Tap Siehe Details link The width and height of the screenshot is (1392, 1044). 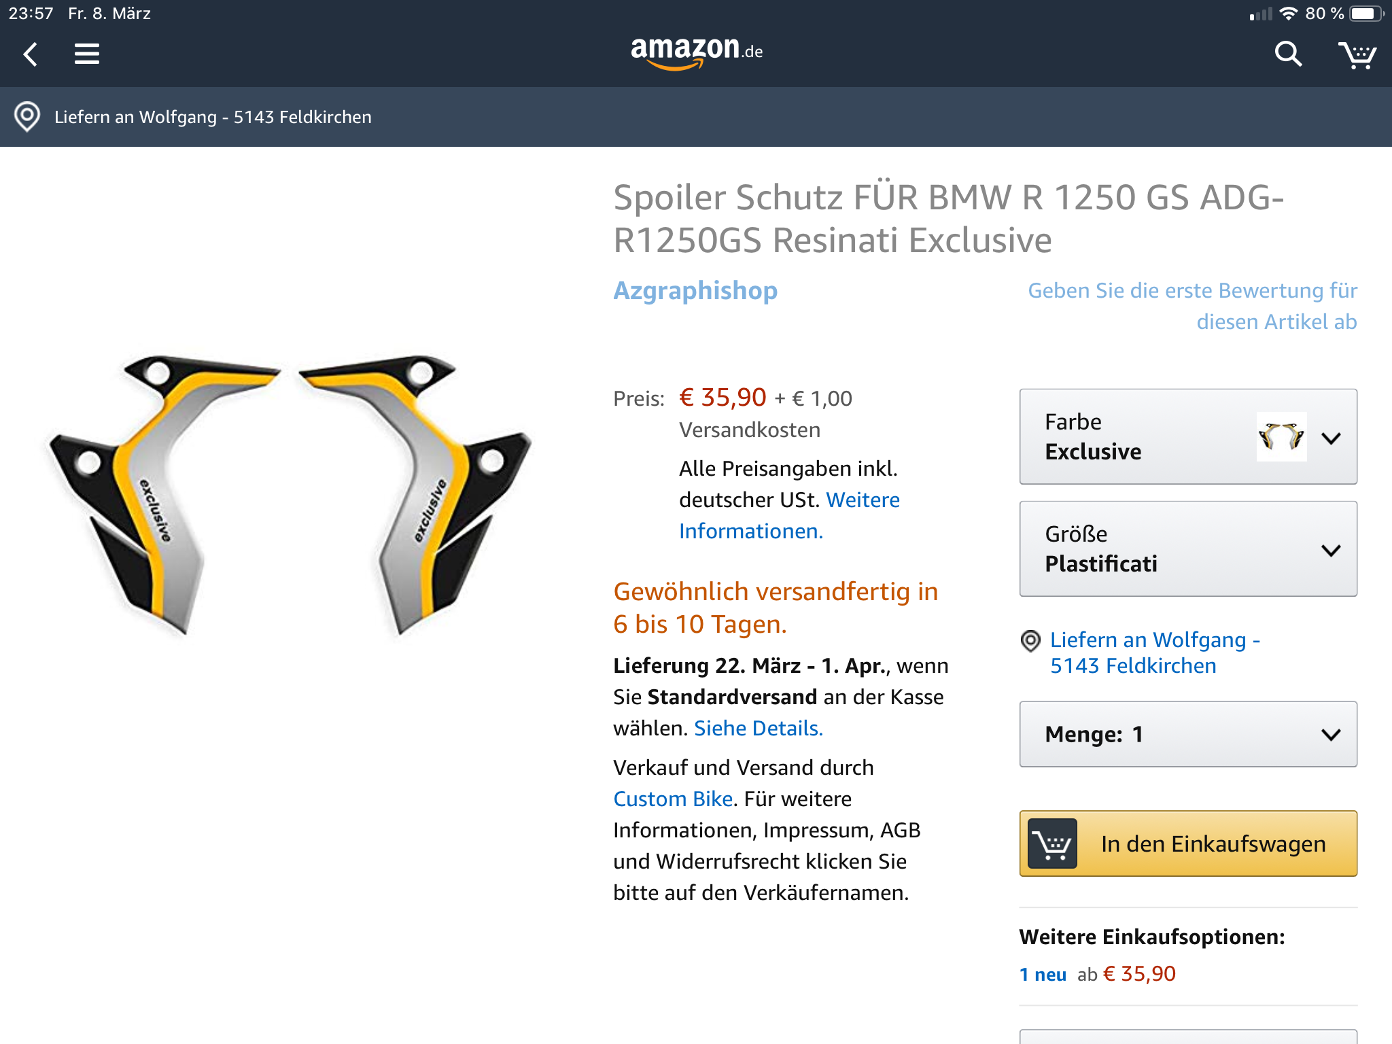tap(759, 728)
